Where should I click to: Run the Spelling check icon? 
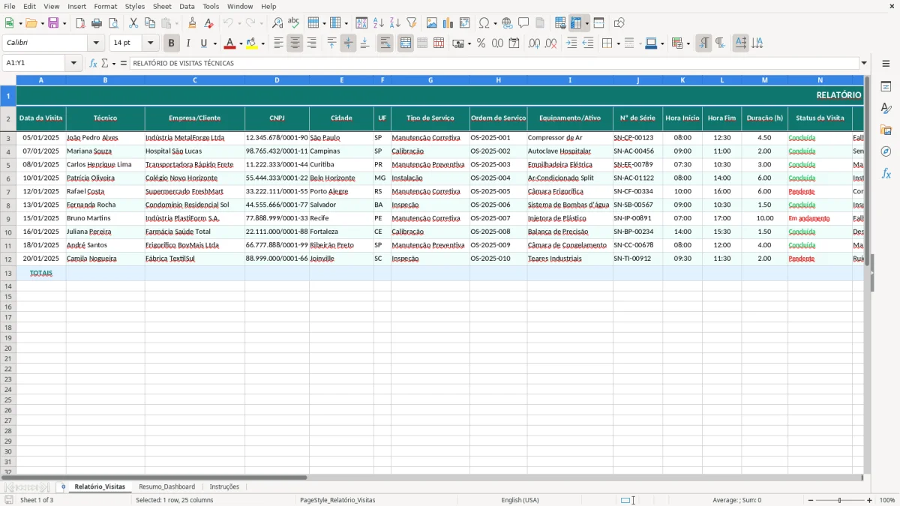pyautogui.click(x=294, y=23)
